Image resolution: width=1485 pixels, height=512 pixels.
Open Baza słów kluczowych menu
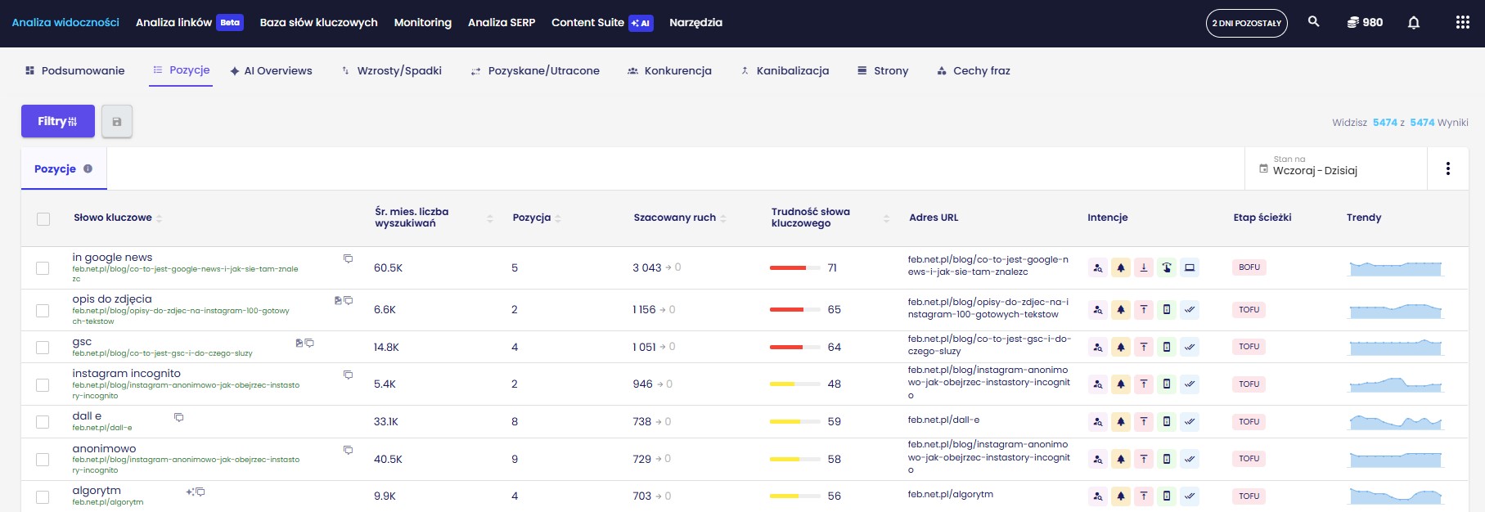[318, 23]
